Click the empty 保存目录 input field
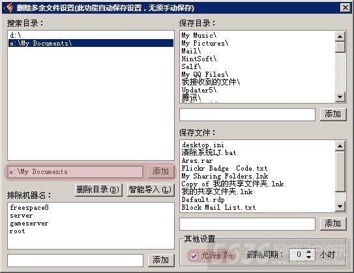Viewport: 354px width, 273px height. pos(248,115)
